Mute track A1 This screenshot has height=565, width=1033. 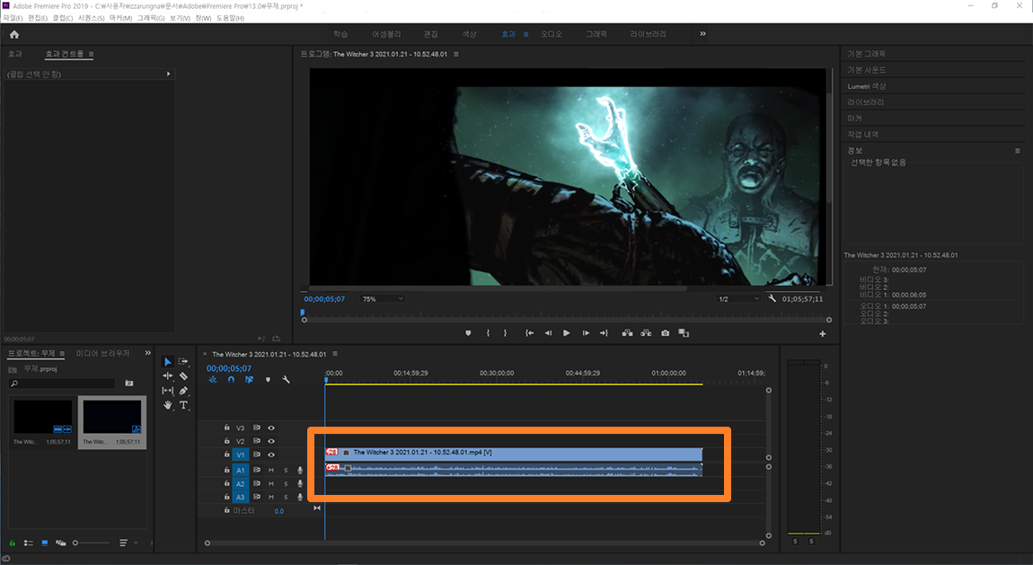click(x=270, y=470)
